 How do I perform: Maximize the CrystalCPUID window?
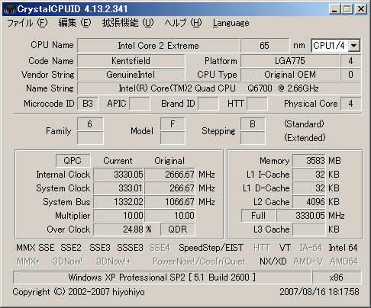pos(347,9)
